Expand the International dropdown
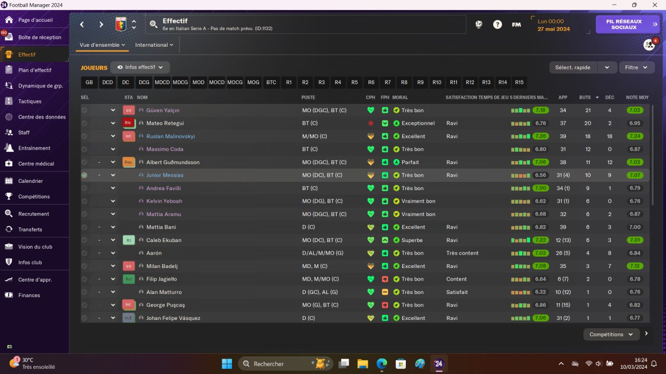 (154, 45)
